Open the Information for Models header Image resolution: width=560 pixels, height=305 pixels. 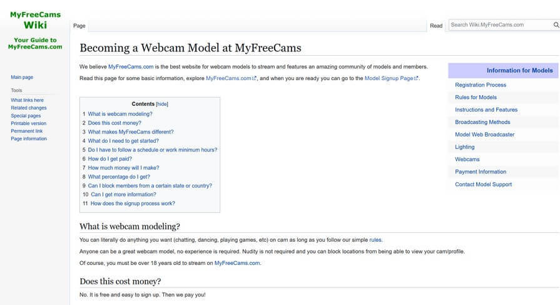519,71
